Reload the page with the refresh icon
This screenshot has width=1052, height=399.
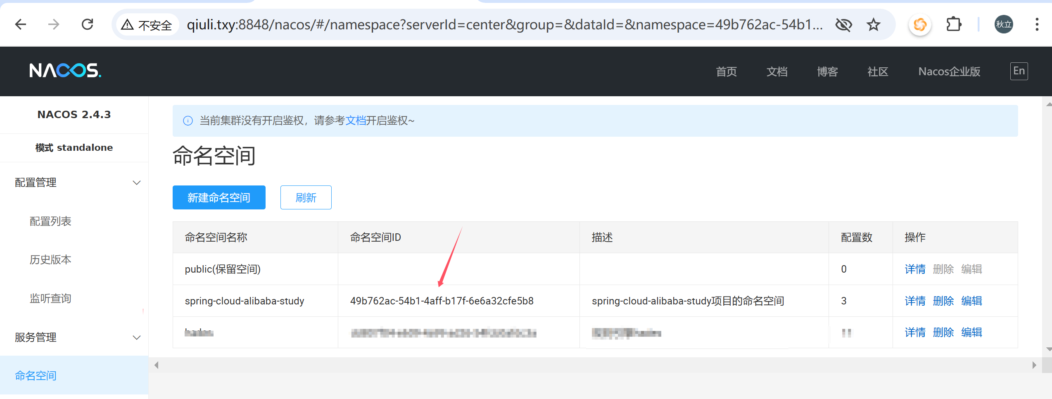coord(87,25)
